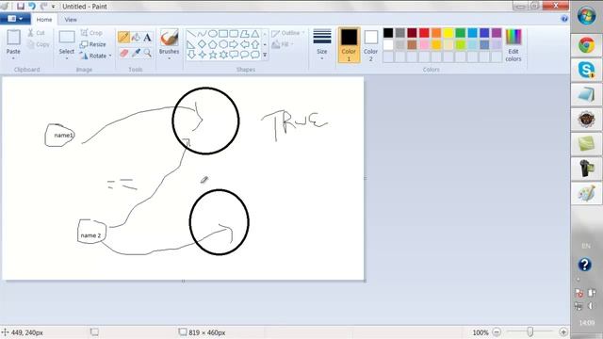Switch to the Home ribbon tab
603x339 pixels.
point(44,19)
